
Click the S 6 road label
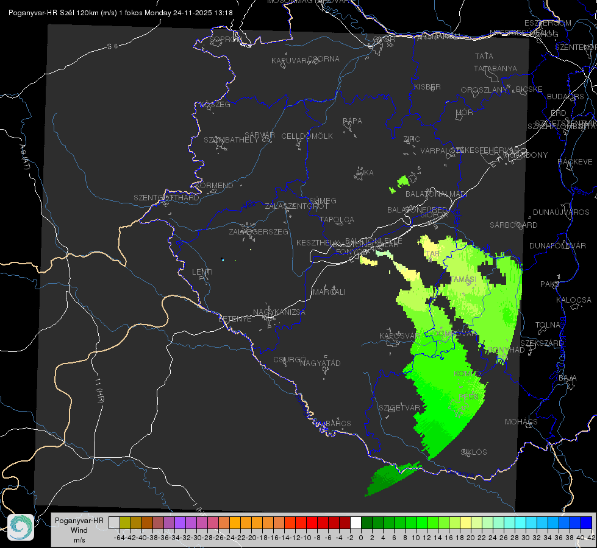[113, 46]
